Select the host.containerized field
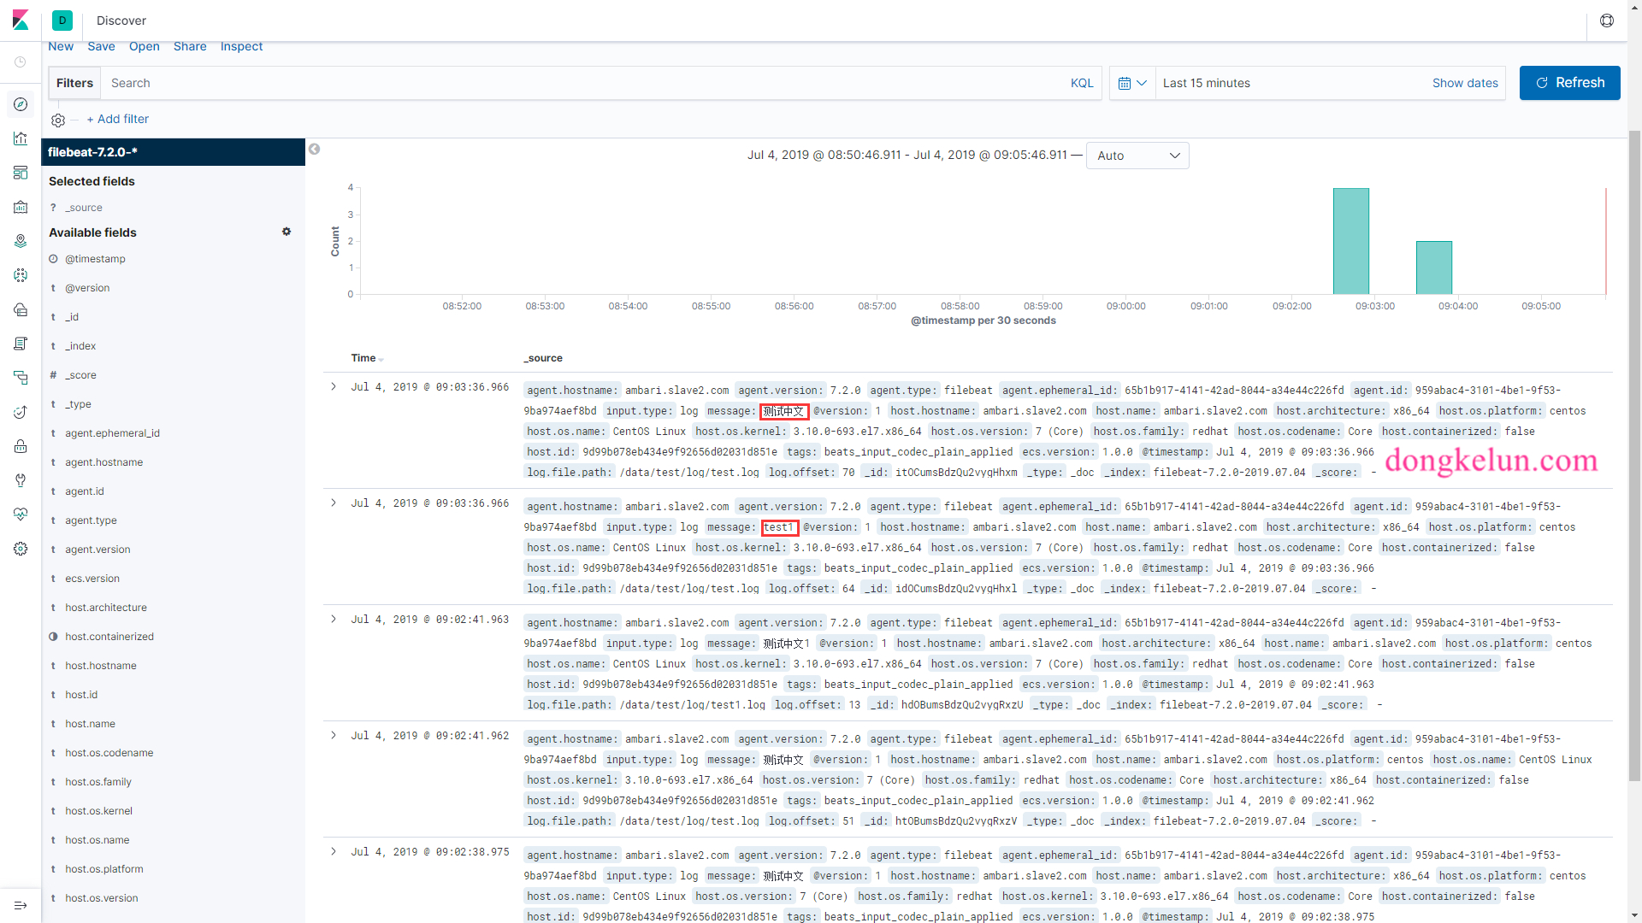Image resolution: width=1642 pixels, height=923 pixels. (109, 637)
